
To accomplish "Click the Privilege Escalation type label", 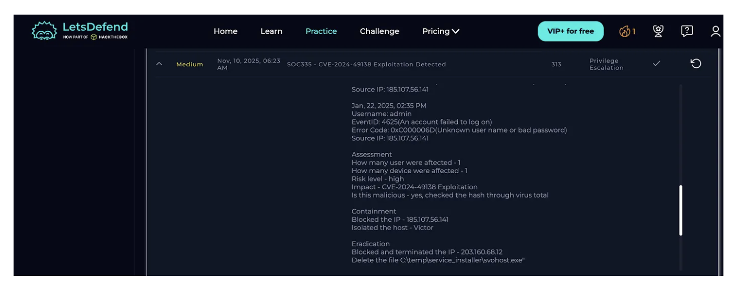I will pos(607,64).
